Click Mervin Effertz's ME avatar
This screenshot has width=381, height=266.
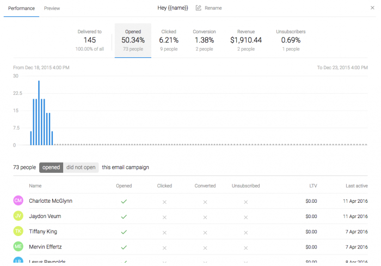click(x=18, y=247)
